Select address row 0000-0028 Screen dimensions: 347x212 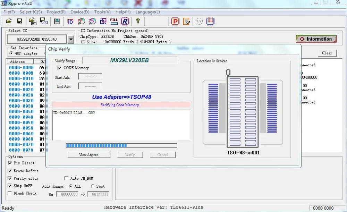(x=21, y=95)
